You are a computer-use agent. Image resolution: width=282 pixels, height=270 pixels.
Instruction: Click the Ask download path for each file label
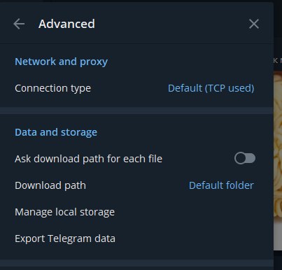coord(88,159)
